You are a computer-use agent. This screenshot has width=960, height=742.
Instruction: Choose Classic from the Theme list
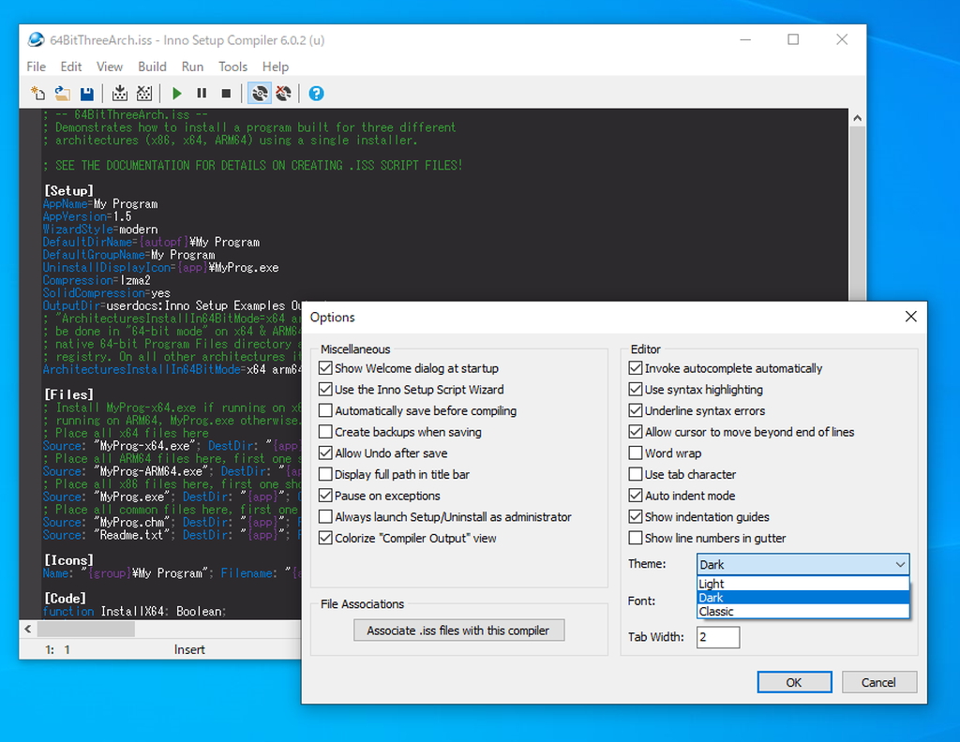[x=802, y=611]
